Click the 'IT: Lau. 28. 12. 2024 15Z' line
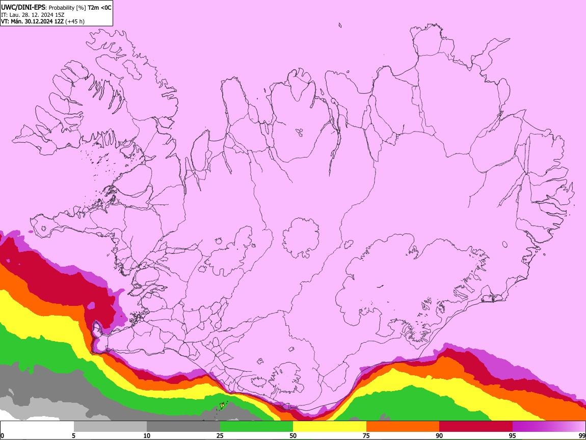Image resolution: width=586 pixels, height=440 pixels. point(33,15)
